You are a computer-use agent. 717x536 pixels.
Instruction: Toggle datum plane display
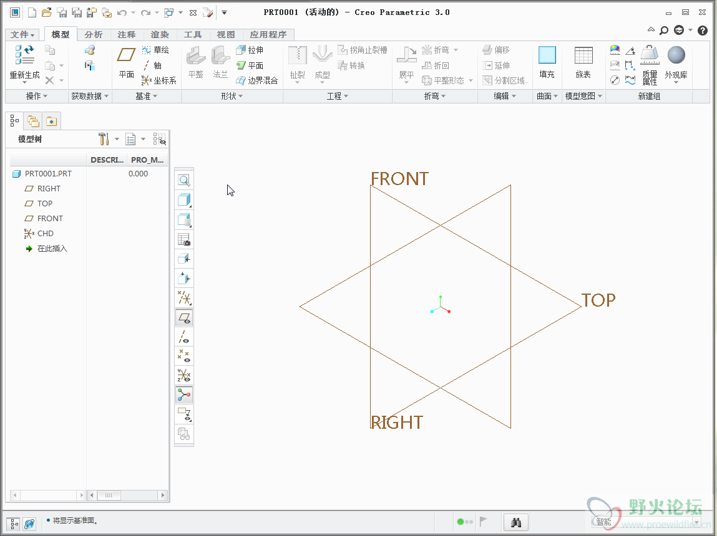[184, 318]
